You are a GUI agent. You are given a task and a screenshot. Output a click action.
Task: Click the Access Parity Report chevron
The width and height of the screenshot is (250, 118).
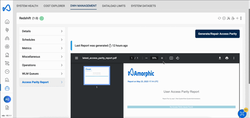[x=62, y=82]
